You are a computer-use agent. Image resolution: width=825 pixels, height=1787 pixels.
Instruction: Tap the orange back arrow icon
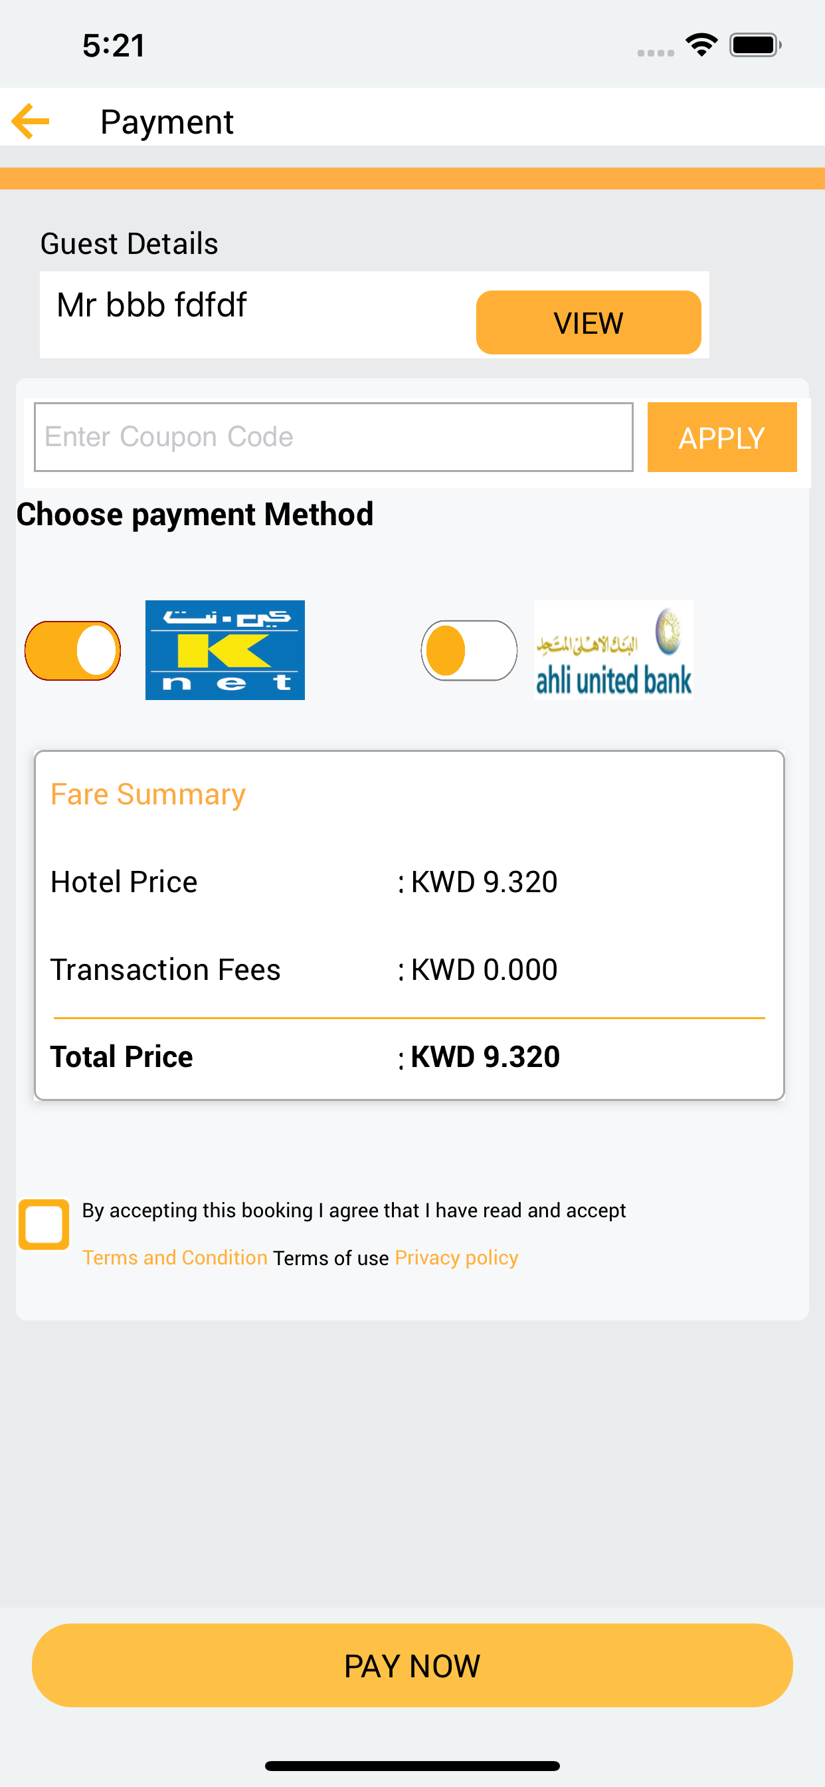pyautogui.click(x=31, y=122)
